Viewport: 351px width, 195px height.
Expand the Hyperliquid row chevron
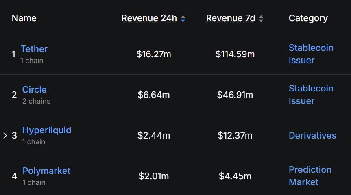pyautogui.click(x=5, y=135)
